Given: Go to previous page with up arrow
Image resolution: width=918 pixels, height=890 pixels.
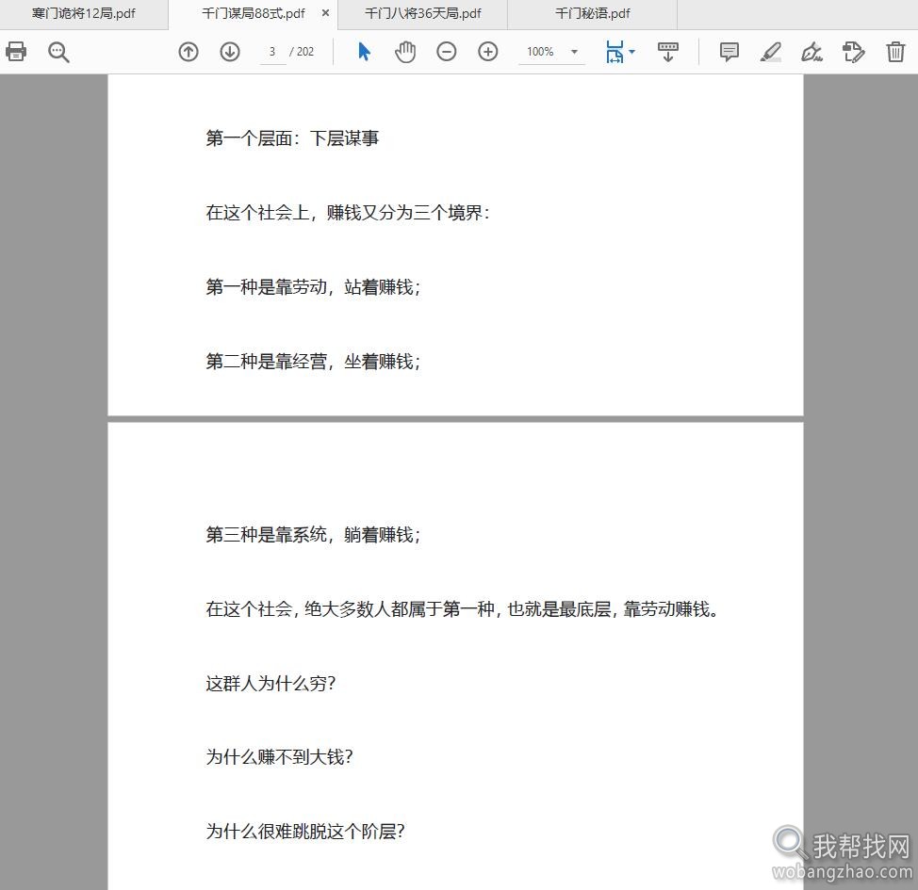Looking at the screenshot, I should click(188, 52).
